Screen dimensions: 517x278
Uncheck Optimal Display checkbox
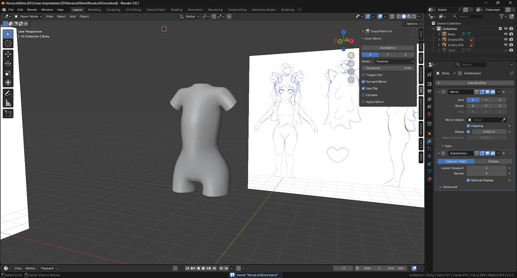468,180
